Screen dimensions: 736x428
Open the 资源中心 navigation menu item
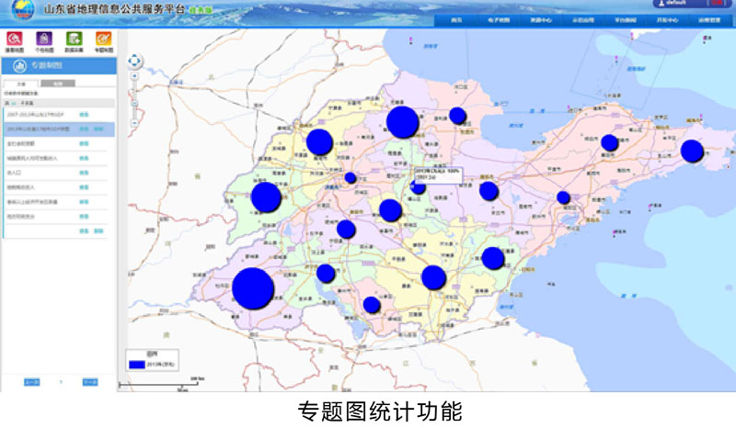(541, 20)
